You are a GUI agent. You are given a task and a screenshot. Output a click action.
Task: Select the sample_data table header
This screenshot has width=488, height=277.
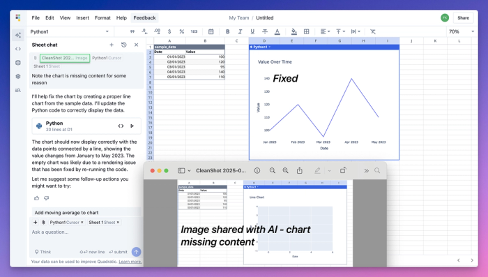(189, 47)
